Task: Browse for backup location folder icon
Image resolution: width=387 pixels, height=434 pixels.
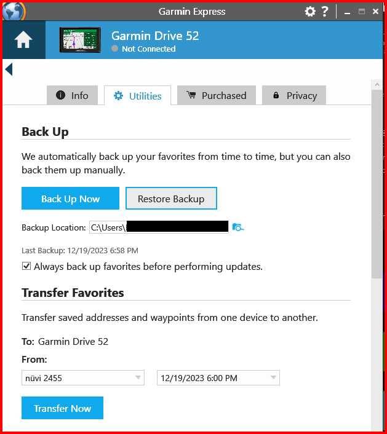Action: pyautogui.click(x=237, y=227)
